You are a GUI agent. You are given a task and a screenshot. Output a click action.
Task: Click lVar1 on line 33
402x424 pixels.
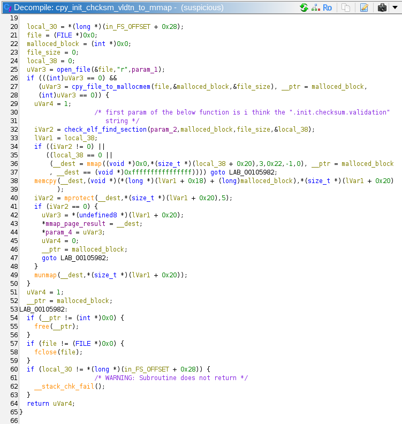click(43, 138)
